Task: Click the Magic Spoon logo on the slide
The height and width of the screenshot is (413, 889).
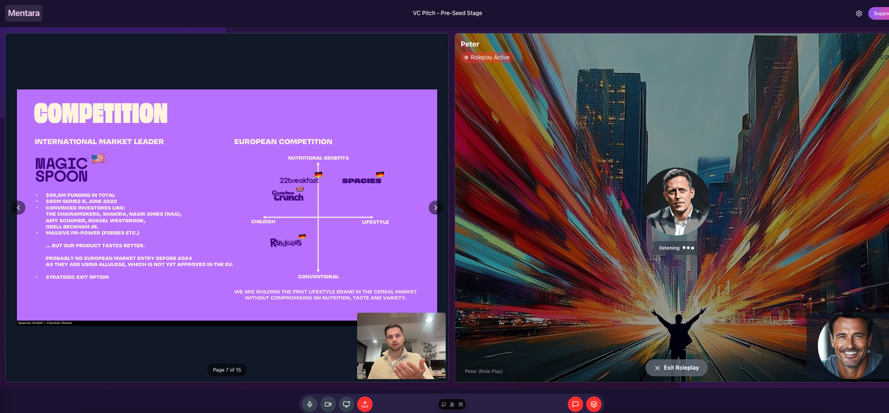Action: click(x=62, y=170)
